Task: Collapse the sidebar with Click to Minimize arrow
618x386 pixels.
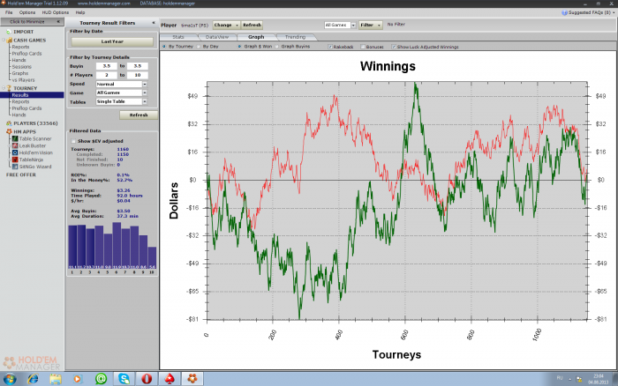Action: click(58, 22)
